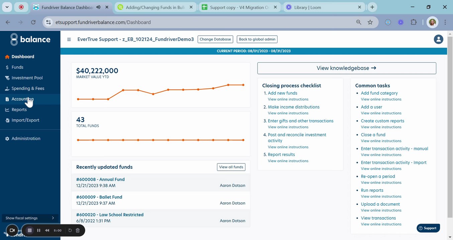453x240 pixels.
Task: Click the Administration gear icon
Action: (7, 139)
